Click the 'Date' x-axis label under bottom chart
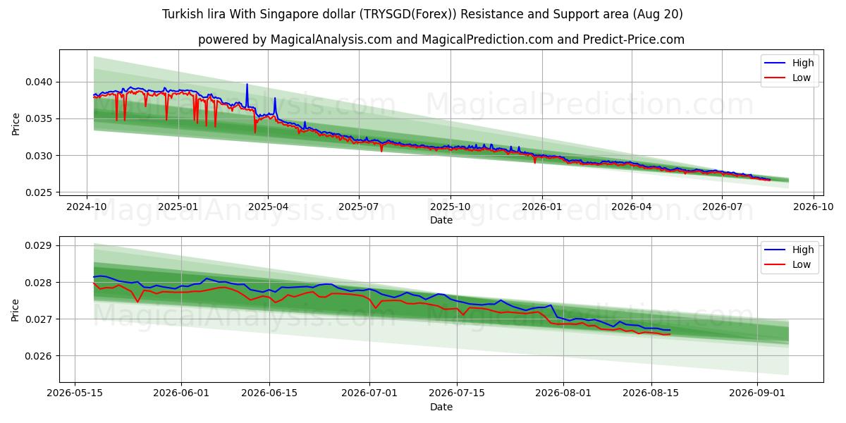Image resolution: width=846 pixels, height=423 pixels. [441, 407]
